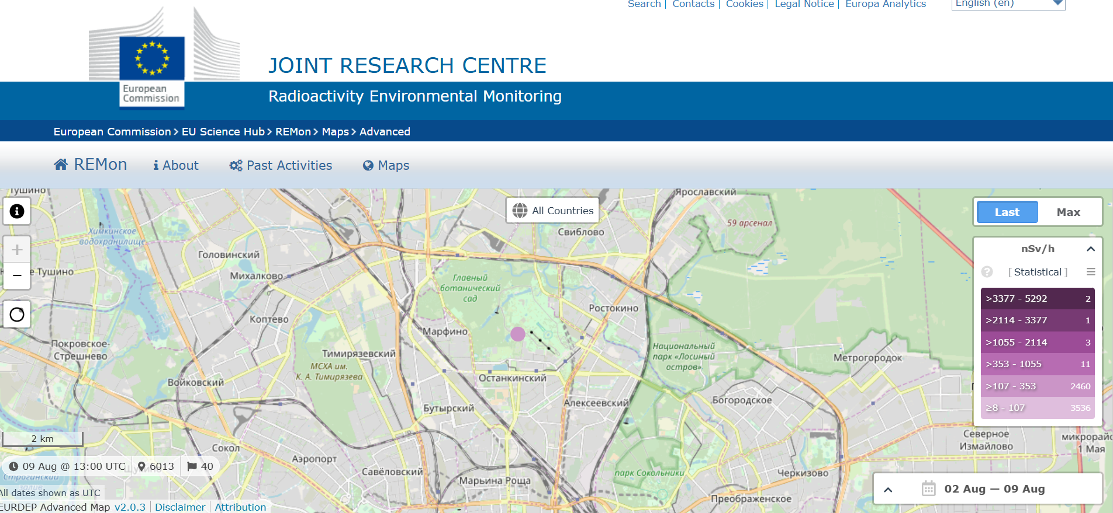Click the nSv/h legend unit label

tap(1038, 249)
